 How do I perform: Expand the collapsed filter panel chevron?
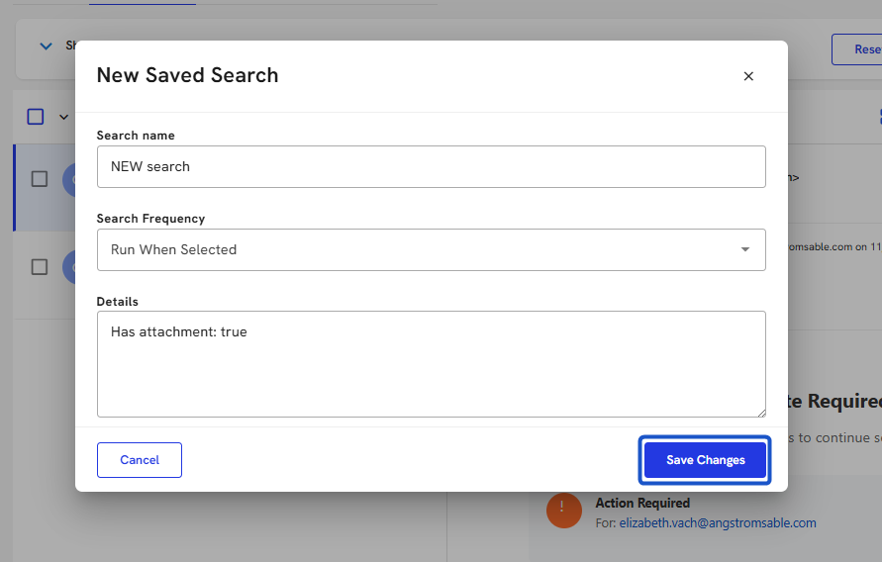45,46
